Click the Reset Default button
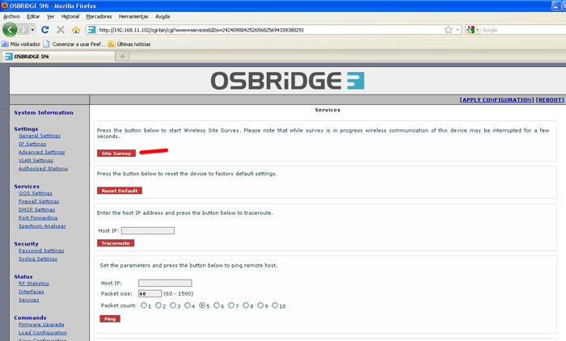Viewport: 566px width, 341px height. click(x=120, y=191)
